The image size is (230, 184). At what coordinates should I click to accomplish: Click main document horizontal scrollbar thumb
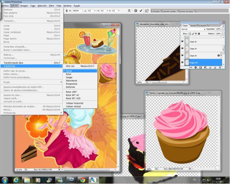[x=87, y=170]
